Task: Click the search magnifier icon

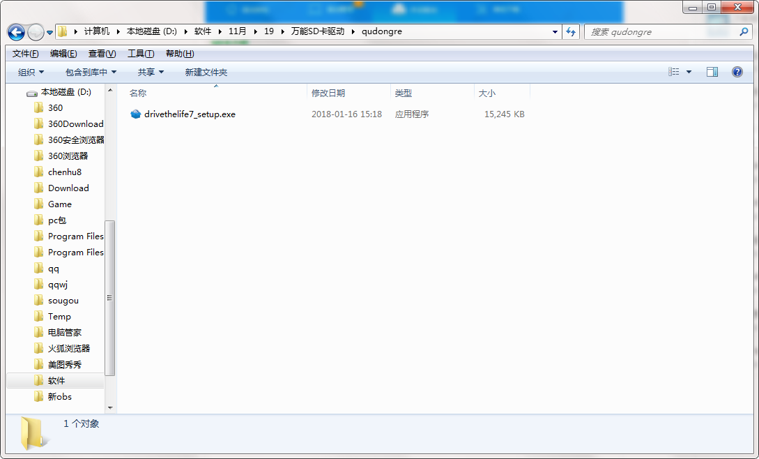Action: tap(744, 31)
